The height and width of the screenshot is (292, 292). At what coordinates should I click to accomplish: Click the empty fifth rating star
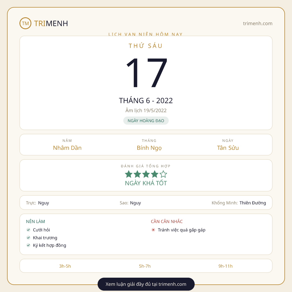point(163,174)
